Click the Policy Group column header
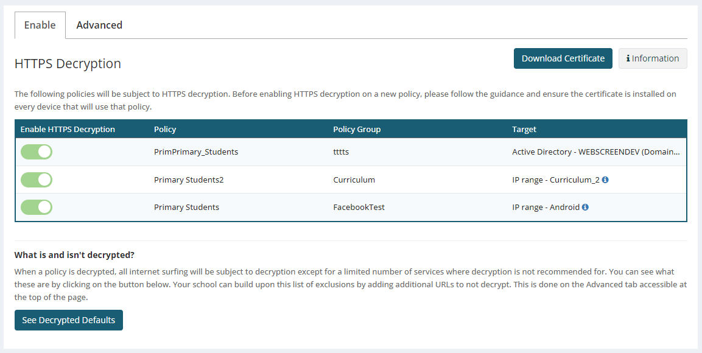The width and height of the screenshot is (702, 353). click(x=357, y=130)
